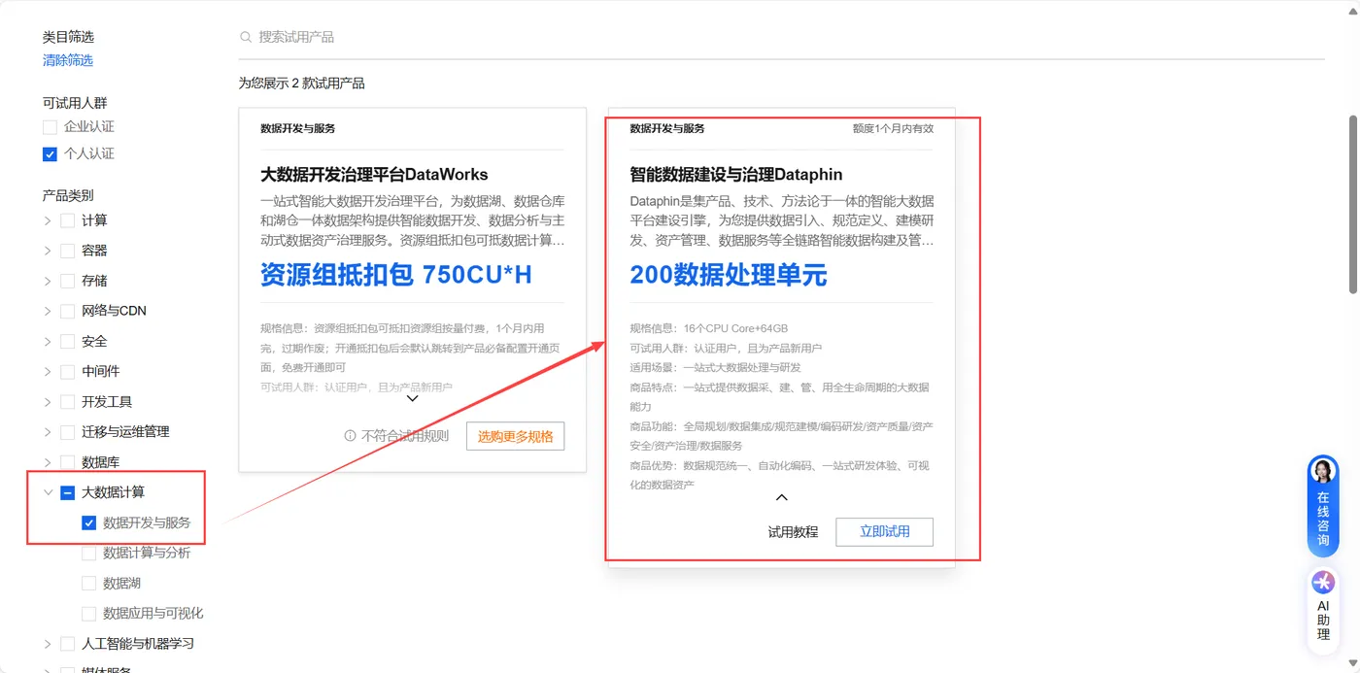Collapse the Dataphin card details chevron
Viewport: 1360px width, 673px height.
pos(781,497)
